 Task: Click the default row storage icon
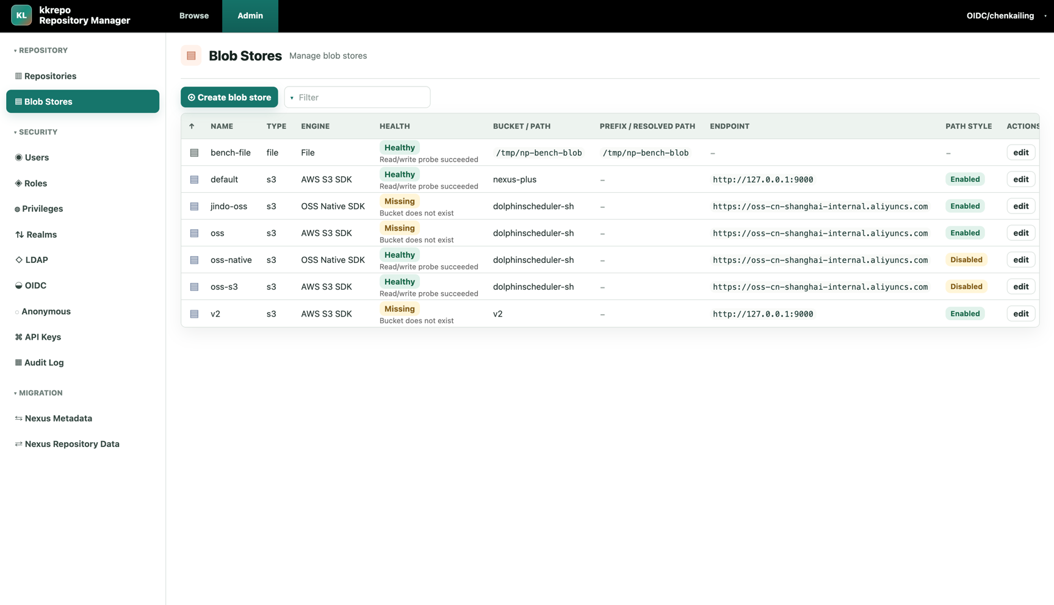click(x=194, y=179)
